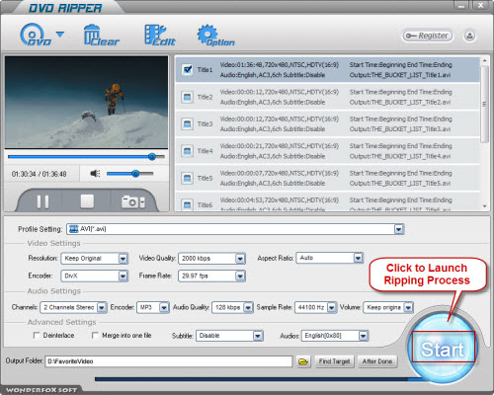
Task: Open the Audio Quality 128 kbps dropdown
Action: 248,307
